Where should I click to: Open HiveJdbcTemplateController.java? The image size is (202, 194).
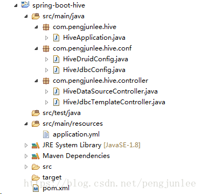[114, 102]
